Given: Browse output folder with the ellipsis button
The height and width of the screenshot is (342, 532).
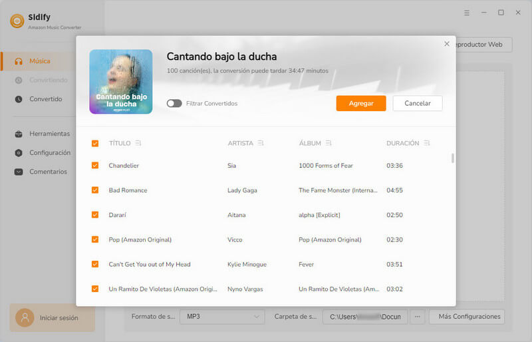Looking at the screenshot, I should [418, 317].
